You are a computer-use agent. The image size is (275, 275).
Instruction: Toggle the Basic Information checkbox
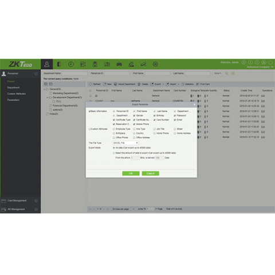pos(89,111)
